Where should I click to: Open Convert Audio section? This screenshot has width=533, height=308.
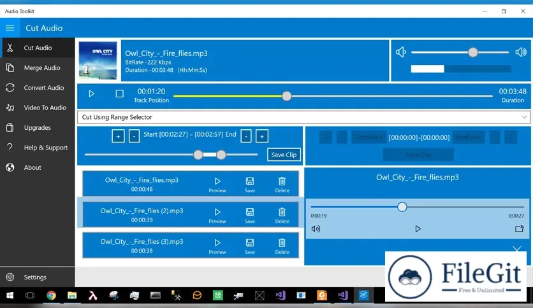38,88
